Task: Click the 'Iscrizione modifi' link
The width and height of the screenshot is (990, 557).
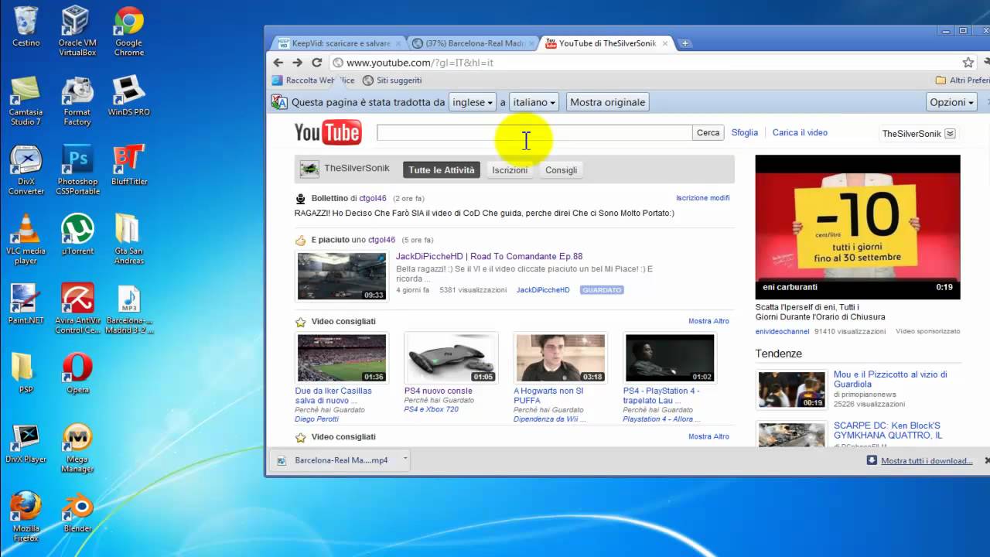Action: [x=702, y=198]
